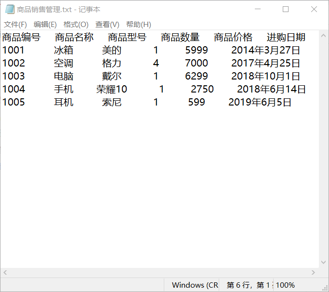This screenshot has height=292, width=329.
Task: Click the date 2018年6月14日
Action: [271, 89]
